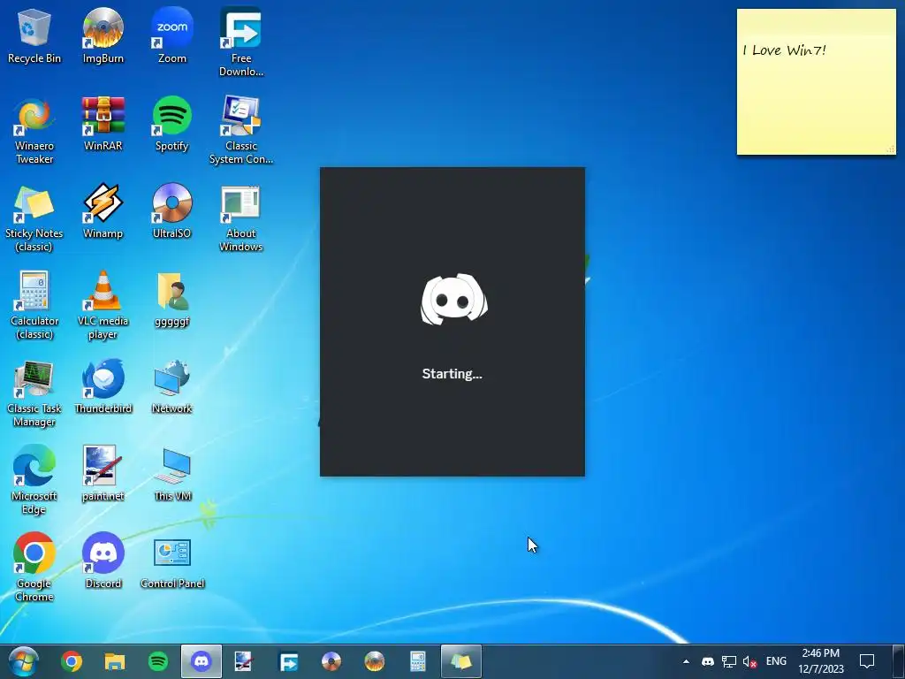Image resolution: width=905 pixels, height=679 pixels.
Task: Select the Free Download Manager desktop shortcut
Action: pos(240,42)
